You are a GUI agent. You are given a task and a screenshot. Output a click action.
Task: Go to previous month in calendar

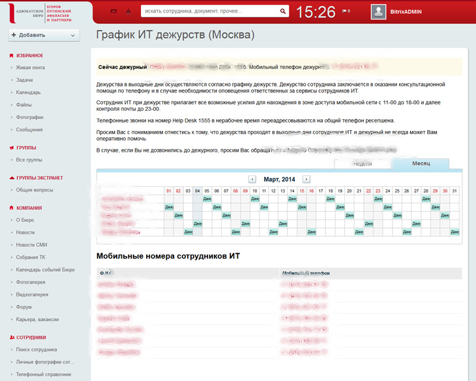pos(252,179)
